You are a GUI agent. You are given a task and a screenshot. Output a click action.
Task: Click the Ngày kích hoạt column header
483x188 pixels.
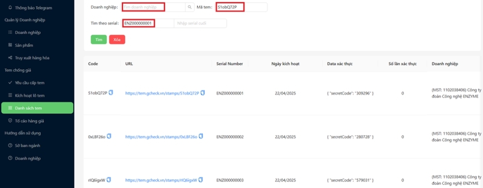[x=285, y=64]
